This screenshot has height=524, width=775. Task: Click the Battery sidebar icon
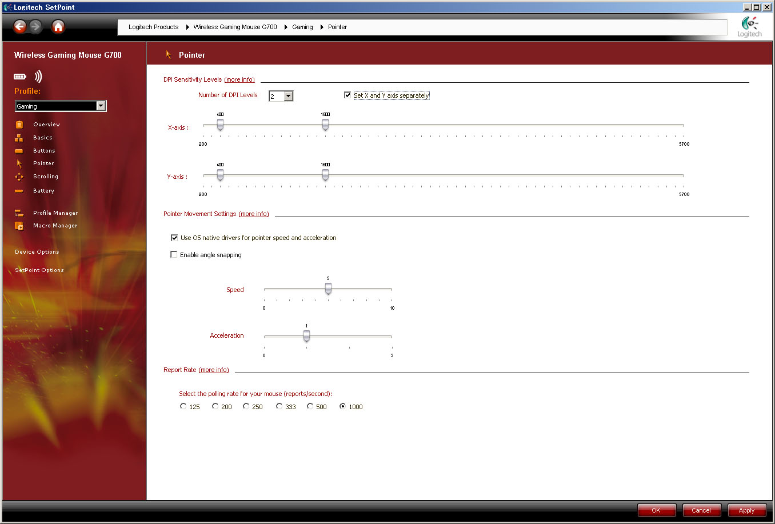19,191
